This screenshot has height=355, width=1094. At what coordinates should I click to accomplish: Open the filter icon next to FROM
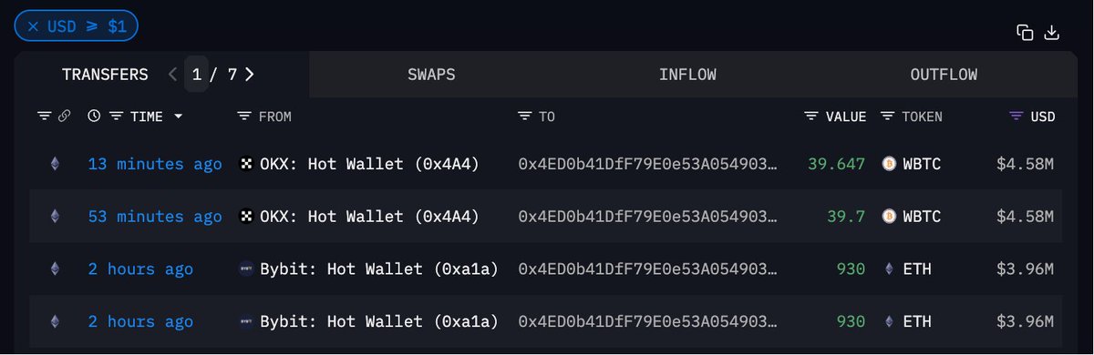pyautogui.click(x=244, y=117)
